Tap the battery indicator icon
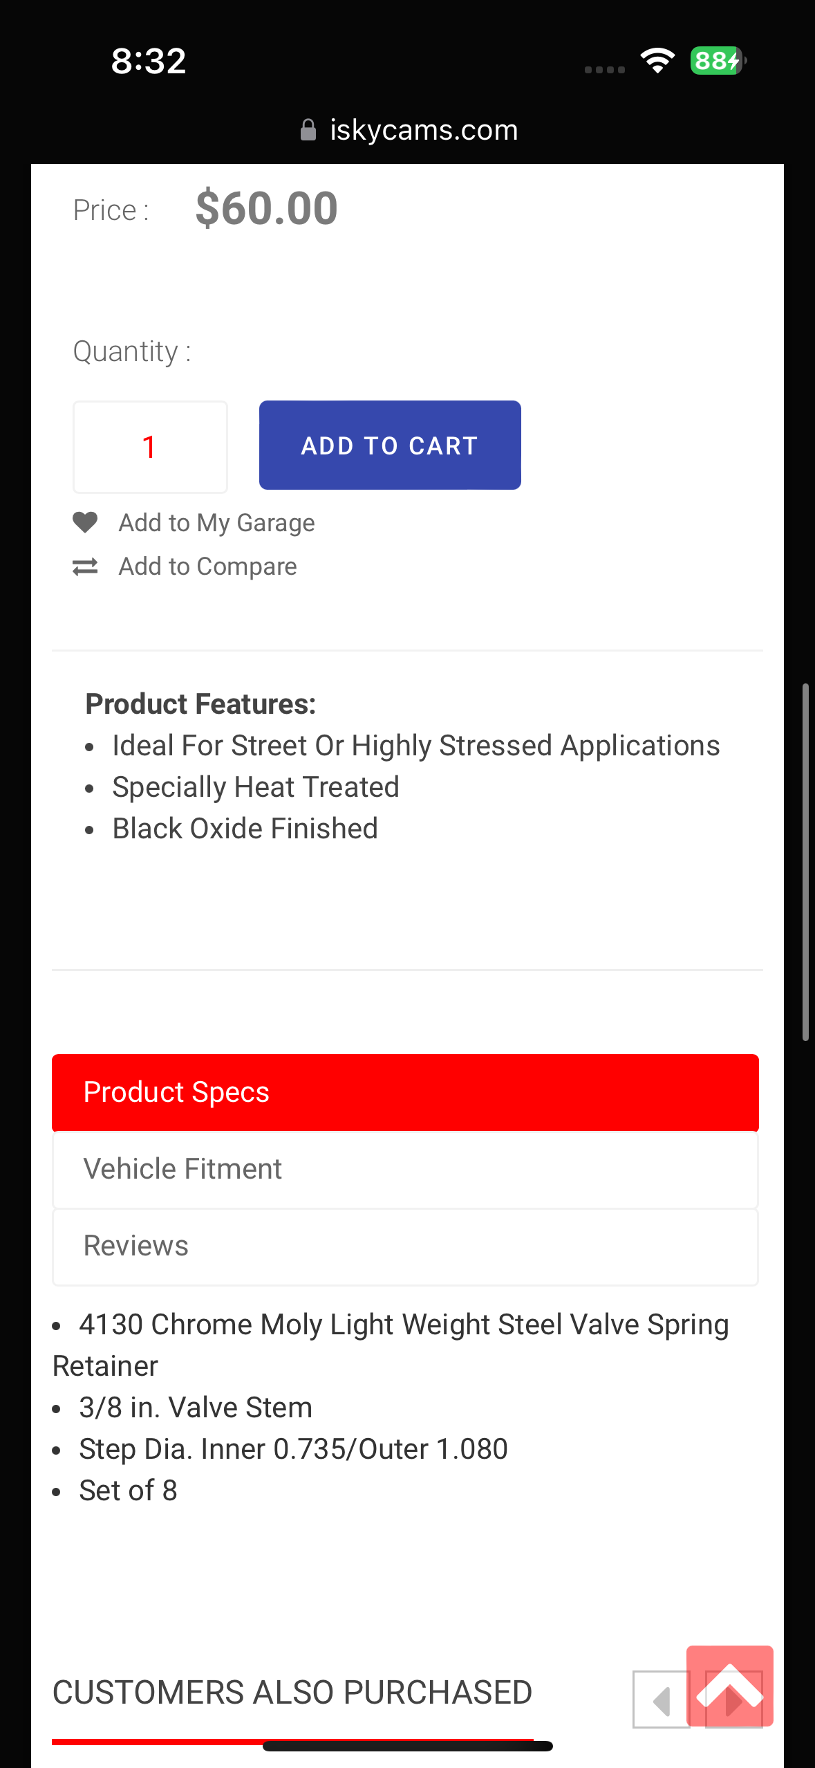 (x=718, y=61)
